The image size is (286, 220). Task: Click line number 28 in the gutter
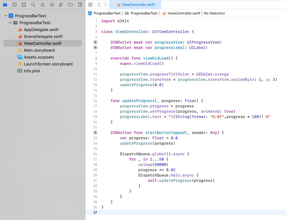click(95, 165)
